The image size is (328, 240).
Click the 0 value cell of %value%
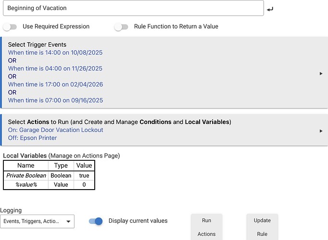coord(84,184)
